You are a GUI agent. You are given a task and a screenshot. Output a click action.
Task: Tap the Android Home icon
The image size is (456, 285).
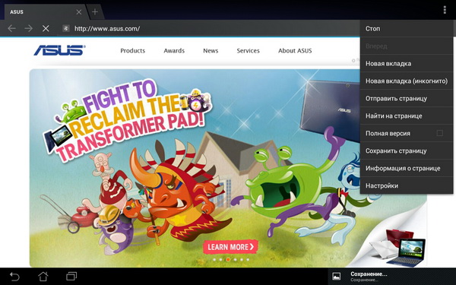(x=43, y=277)
